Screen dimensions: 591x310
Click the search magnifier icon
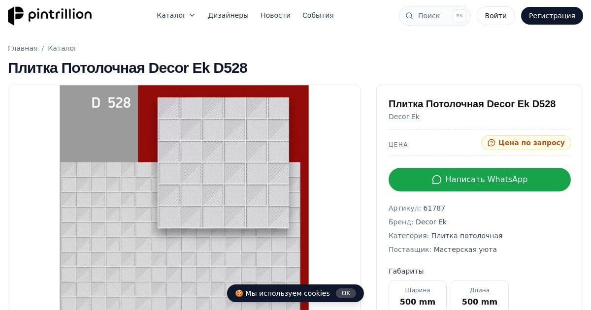pos(409,16)
